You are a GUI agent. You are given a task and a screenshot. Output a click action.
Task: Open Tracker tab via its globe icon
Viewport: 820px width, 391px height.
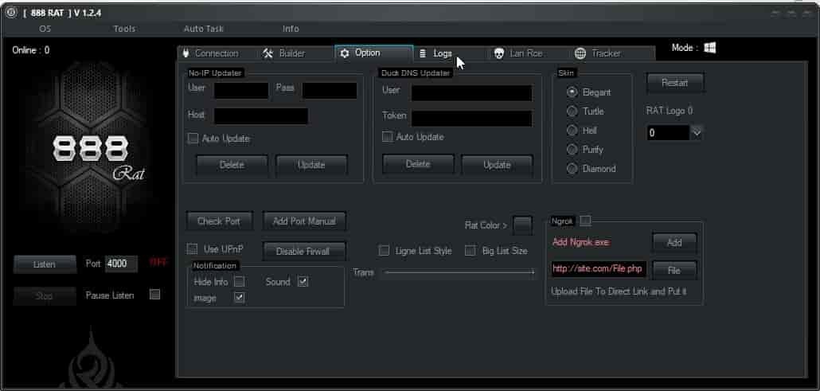pos(580,53)
